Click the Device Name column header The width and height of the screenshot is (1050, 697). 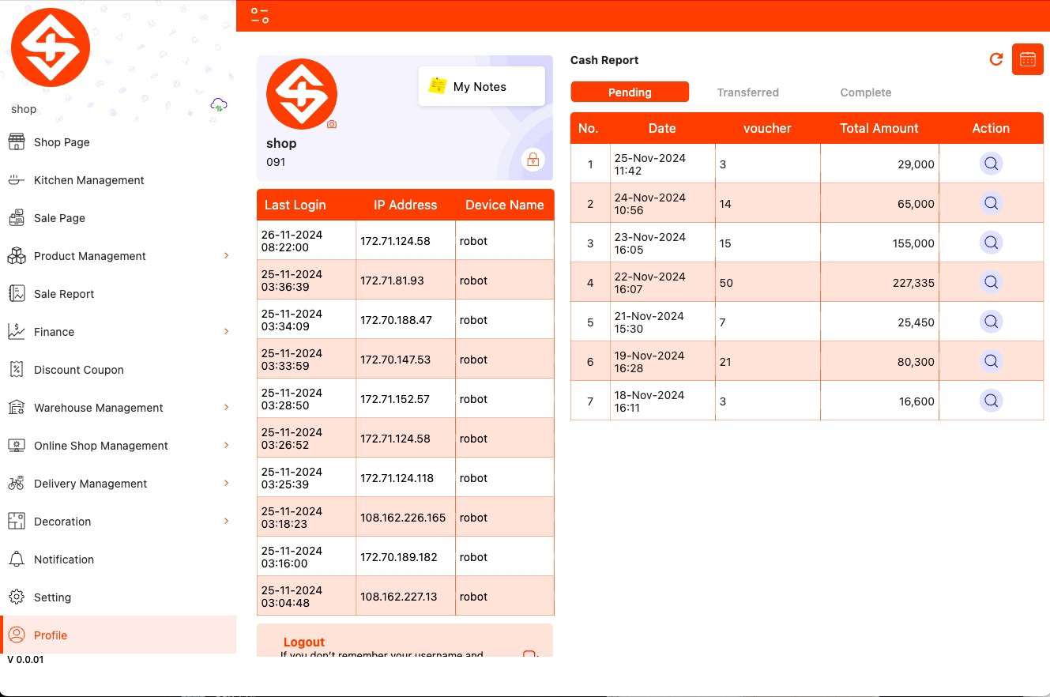click(505, 205)
